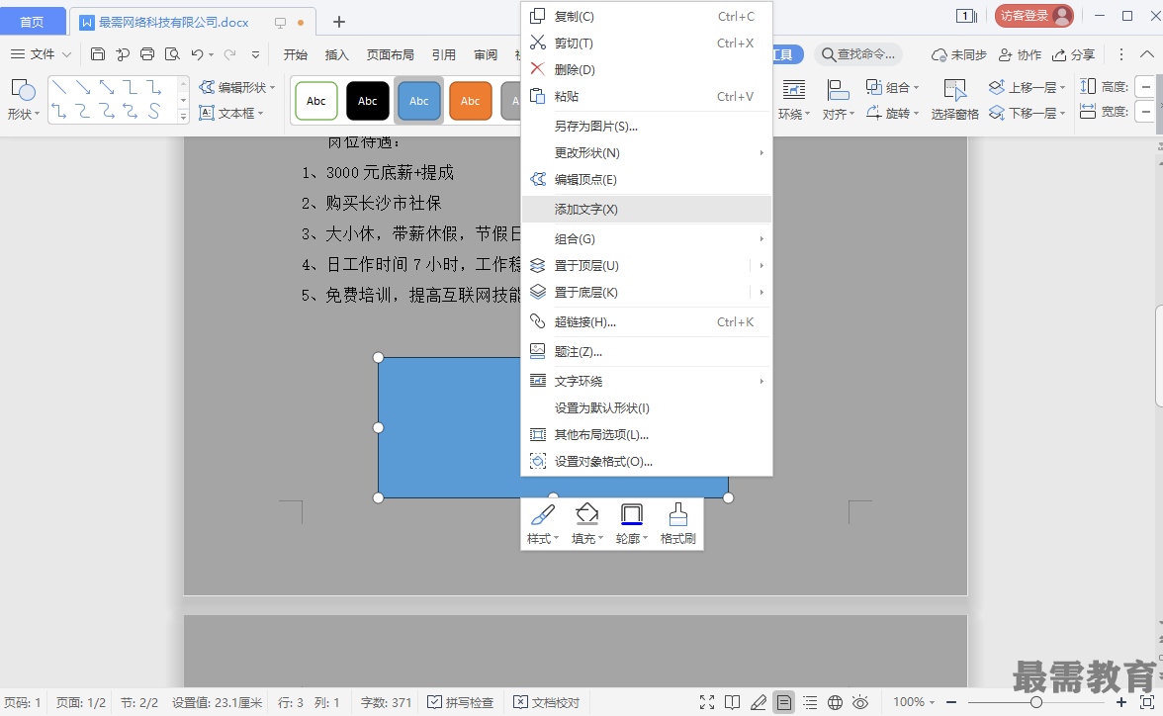Select 编辑顶点 edit points in context menu
The height and width of the screenshot is (716, 1163).
point(646,180)
